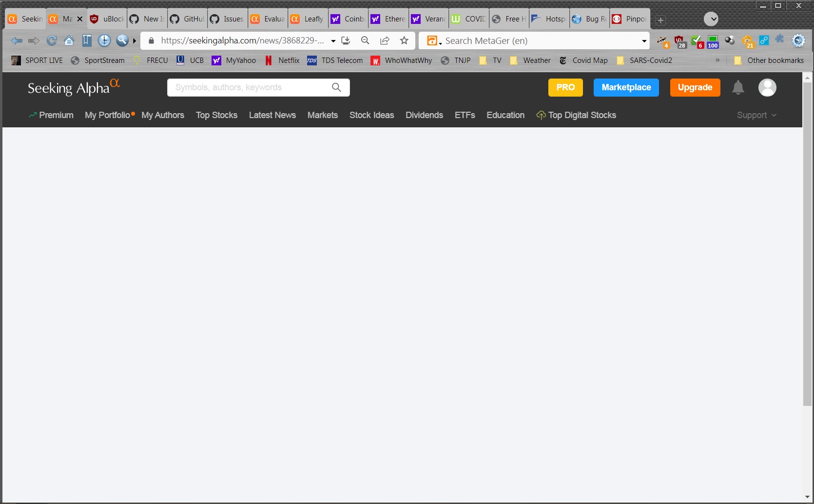Open the tab search chevron dropdown
Screen dimensions: 814x504
point(711,19)
